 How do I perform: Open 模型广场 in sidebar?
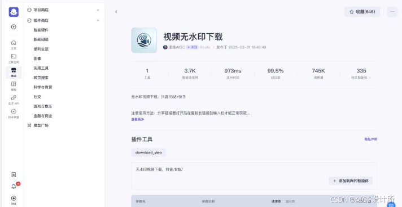pyautogui.click(x=41, y=125)
